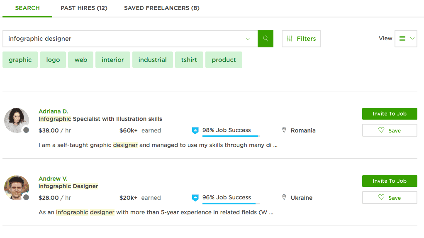Viewport: 424px width, 238px height.
Task: Select the graphic suggestion tag
Action: [20, 60]
